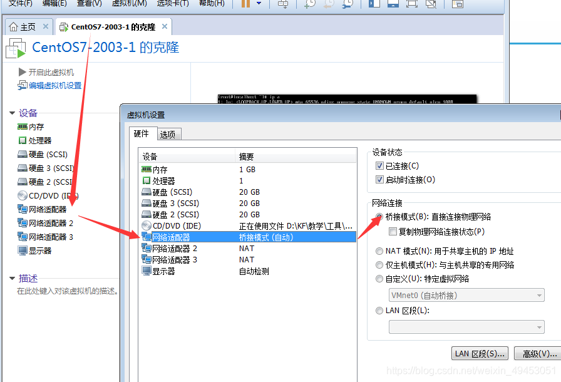Screen dimensions: 561x382
Task: Select 网络适配器 3 in the left device panel
Action: point(46,237)
